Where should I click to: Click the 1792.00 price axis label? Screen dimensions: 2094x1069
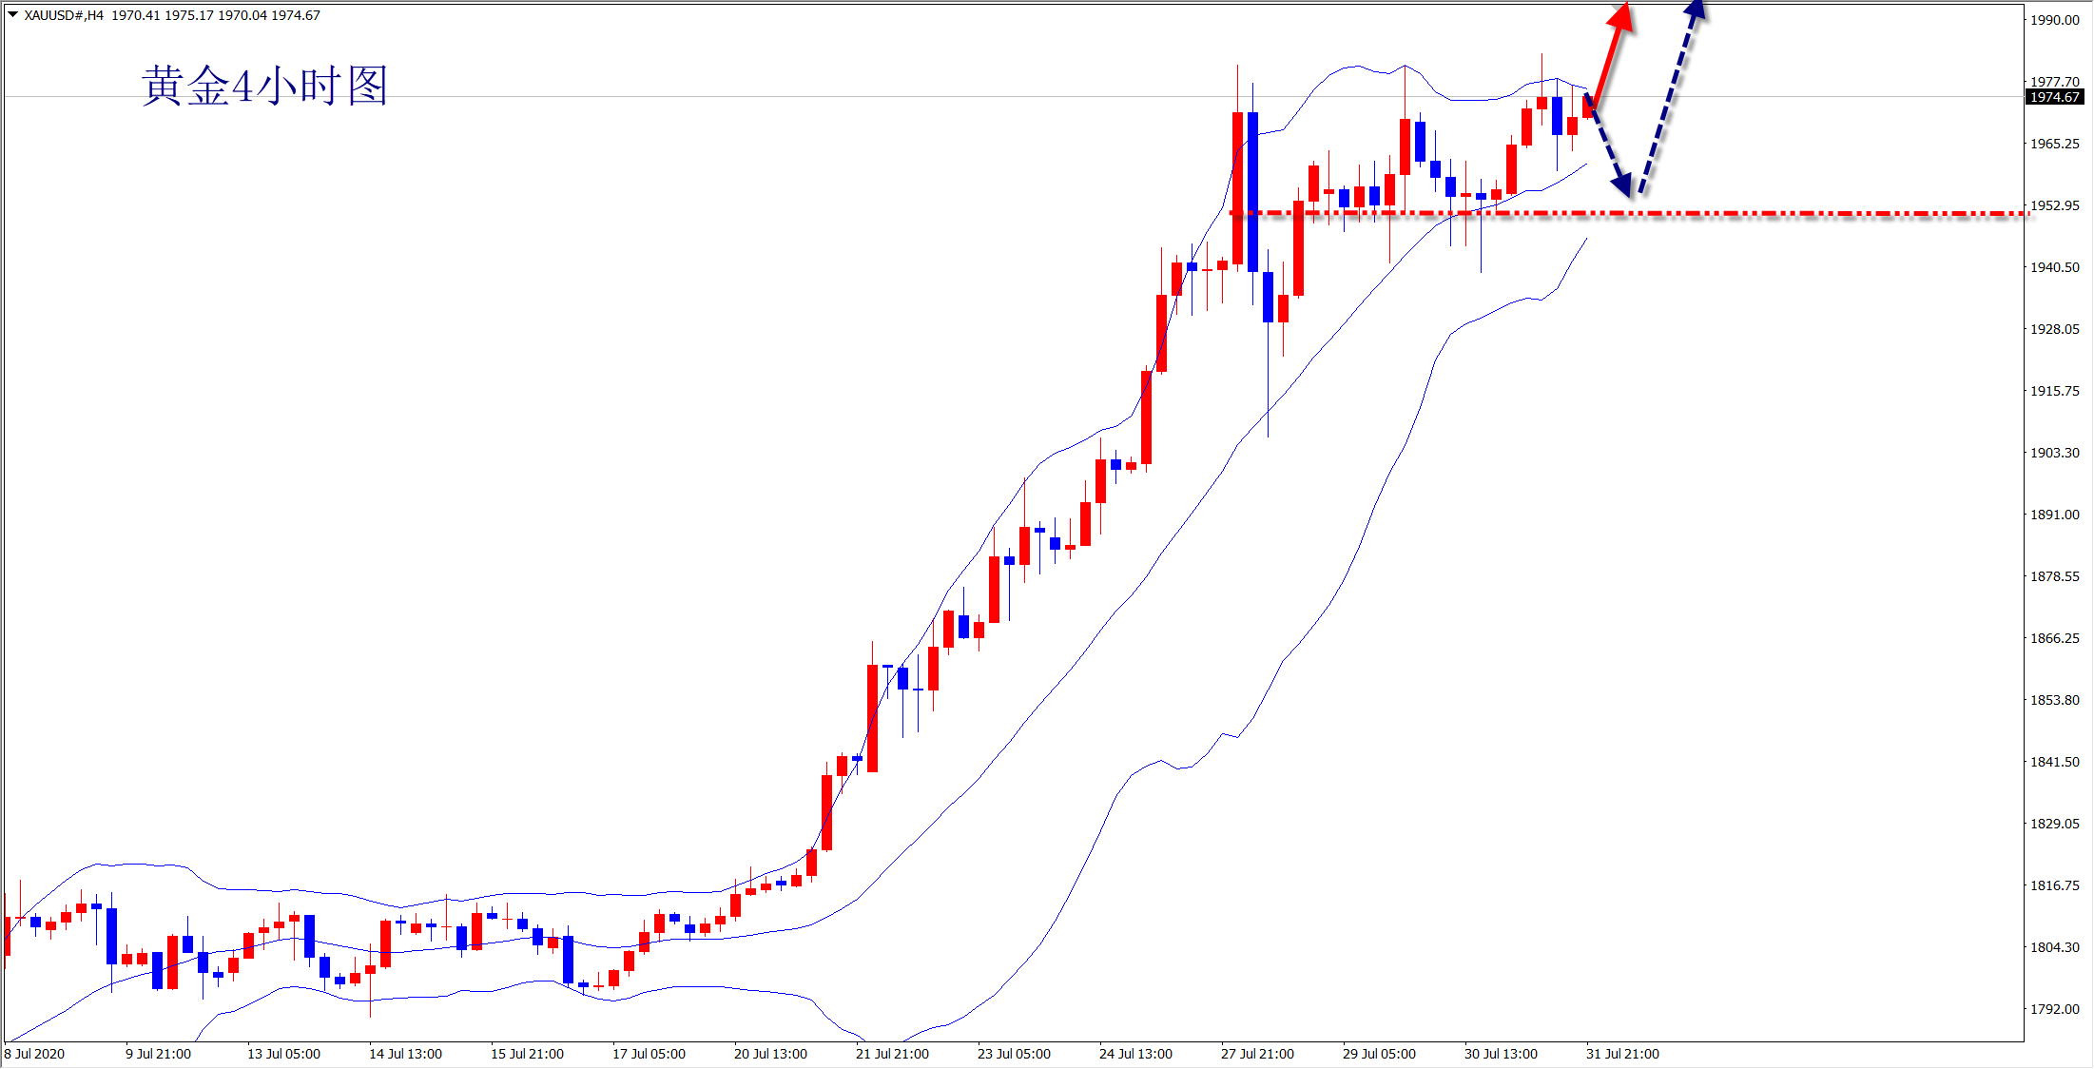[2054, 1009]
